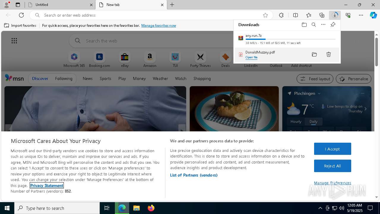Open the Collections icon
Viewport: 380px width, 214px height.
pos(322,15)
